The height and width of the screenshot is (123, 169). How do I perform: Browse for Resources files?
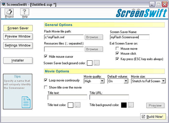click(94, 49)
